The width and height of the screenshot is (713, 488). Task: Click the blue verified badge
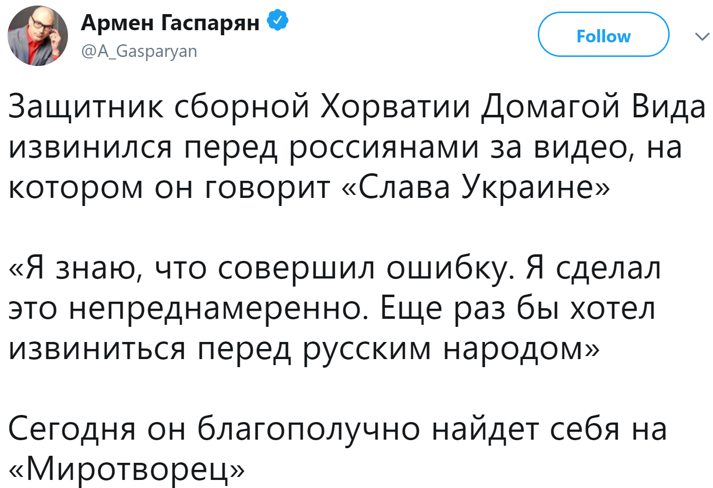tap(277, 22)
